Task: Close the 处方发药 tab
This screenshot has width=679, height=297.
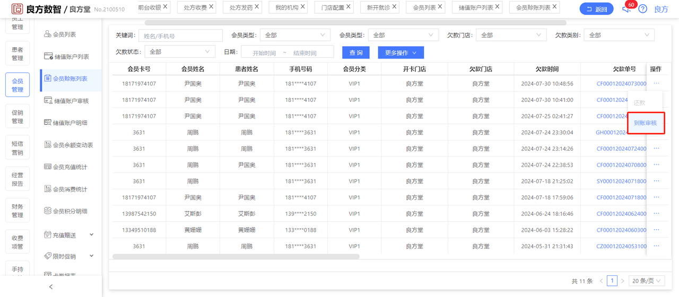Action: click(257, 7)
